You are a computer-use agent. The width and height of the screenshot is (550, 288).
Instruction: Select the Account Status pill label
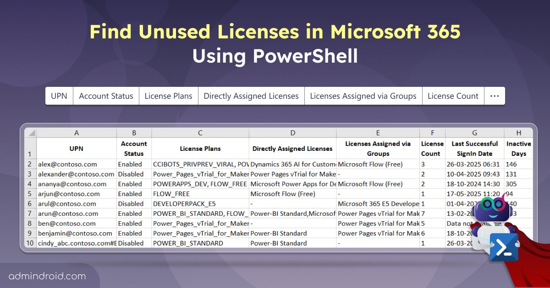click(106, 96)
